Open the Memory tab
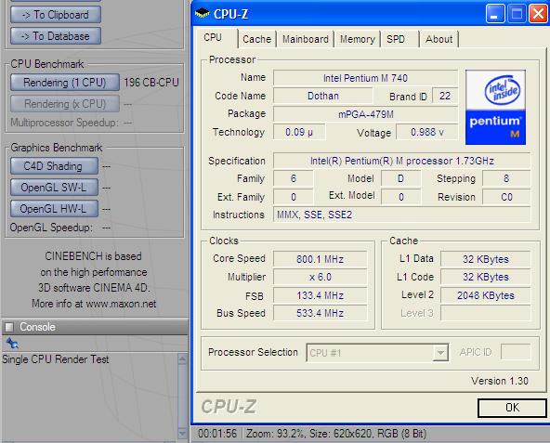550x443 pixels. [357, 39]
